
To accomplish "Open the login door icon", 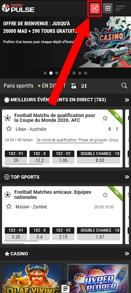I will pyautogui.click(x=108, y=9).
